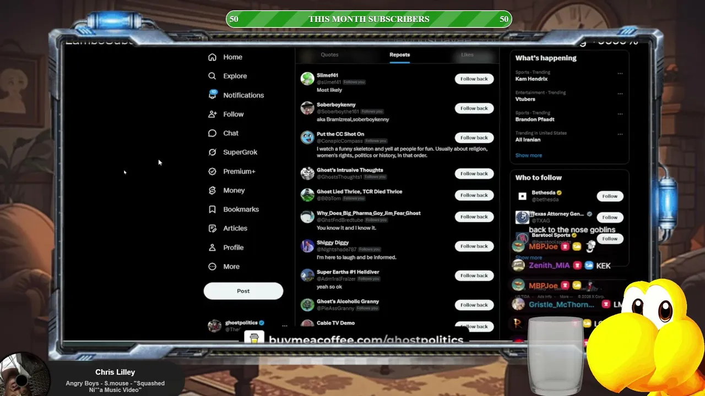Click Show more under What's happening
This screenshot has width=705, height=396.
[529, 156]
